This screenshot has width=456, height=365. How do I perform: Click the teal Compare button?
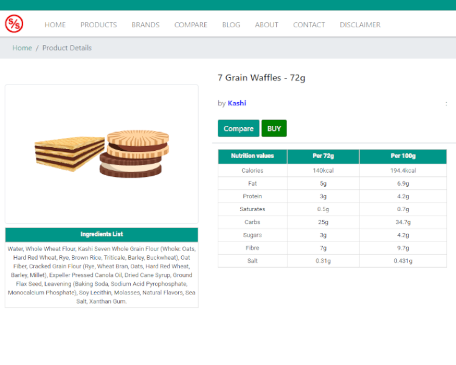click(x=238, y=128)
